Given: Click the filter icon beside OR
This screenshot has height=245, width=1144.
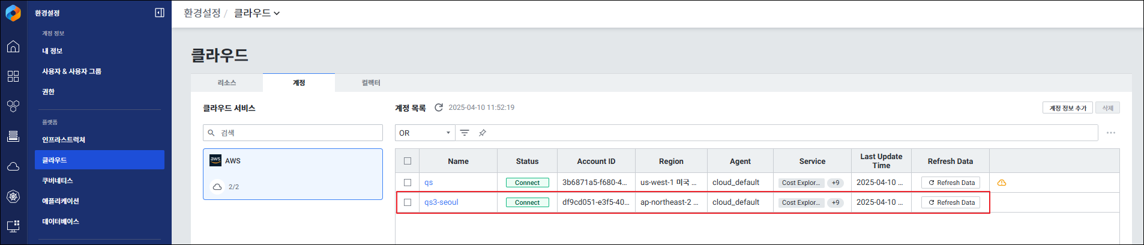Looking at the screenshot, I should pos(465,133).
